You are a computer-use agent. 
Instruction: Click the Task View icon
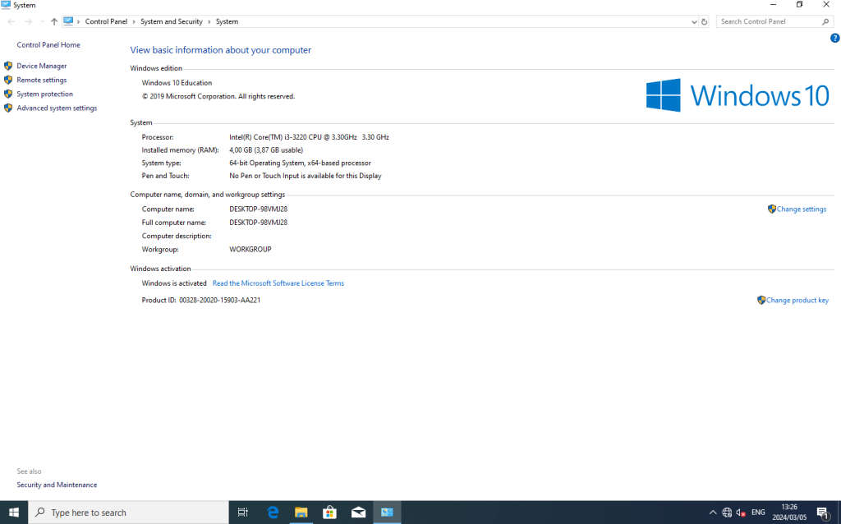point(243,512)
